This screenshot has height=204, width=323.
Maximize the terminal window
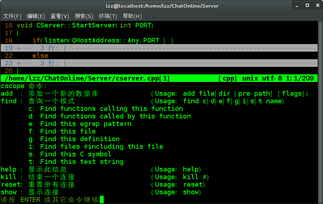(x=307, y=5)
